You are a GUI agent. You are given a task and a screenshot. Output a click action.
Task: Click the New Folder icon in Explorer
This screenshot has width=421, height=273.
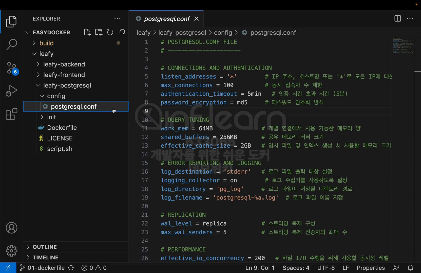click(99, 32)
